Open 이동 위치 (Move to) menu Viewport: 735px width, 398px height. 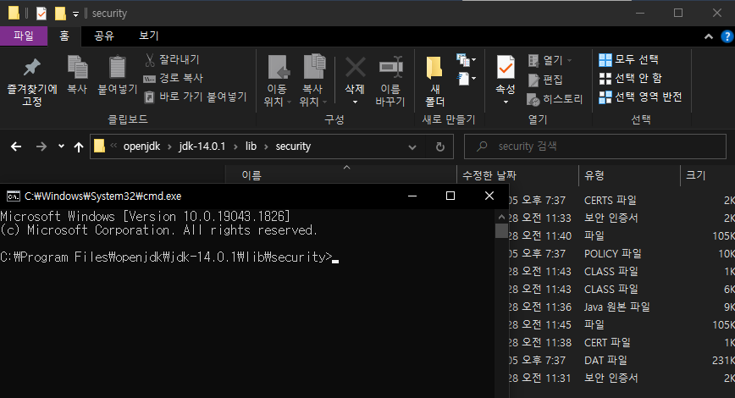click(278, 81)
